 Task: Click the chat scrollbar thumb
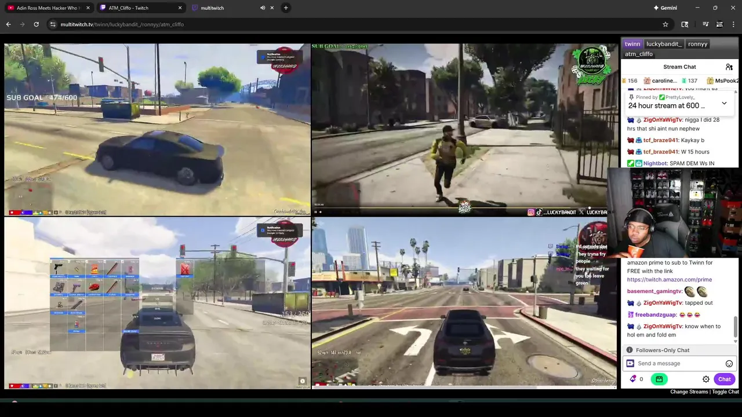coord(737,325)
